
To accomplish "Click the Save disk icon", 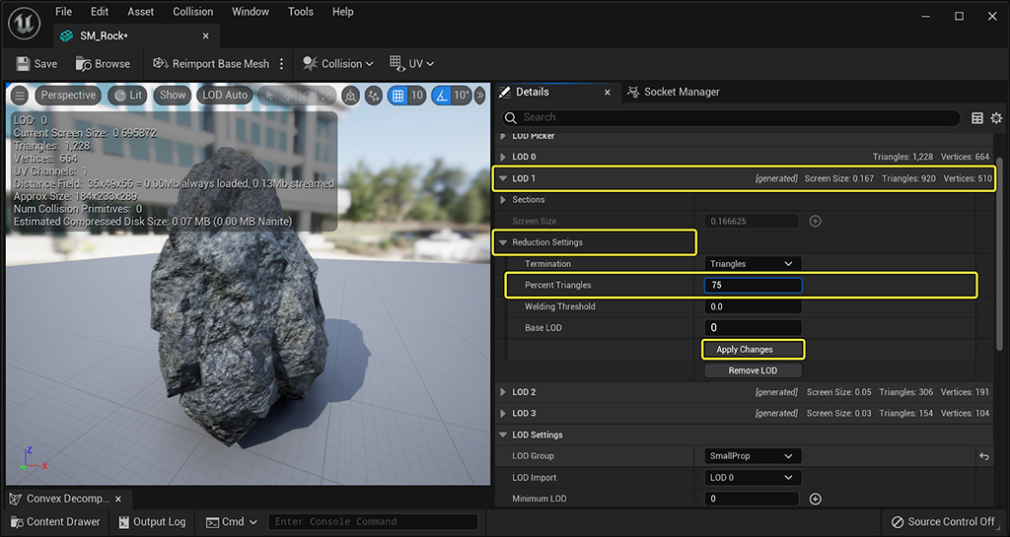I will point(24,64).
